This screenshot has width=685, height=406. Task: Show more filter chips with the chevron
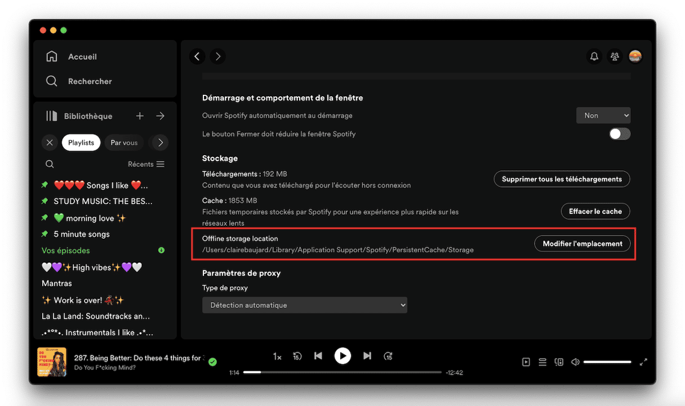161,143
